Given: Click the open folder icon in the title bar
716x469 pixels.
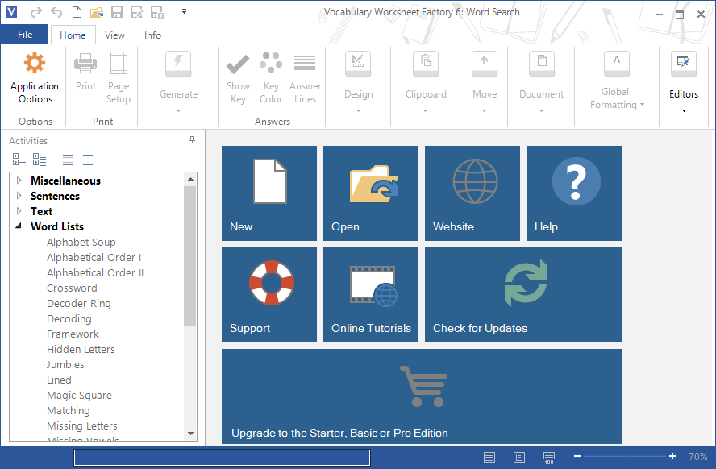Looking at the screenshot, I should [x=97, y=12].
